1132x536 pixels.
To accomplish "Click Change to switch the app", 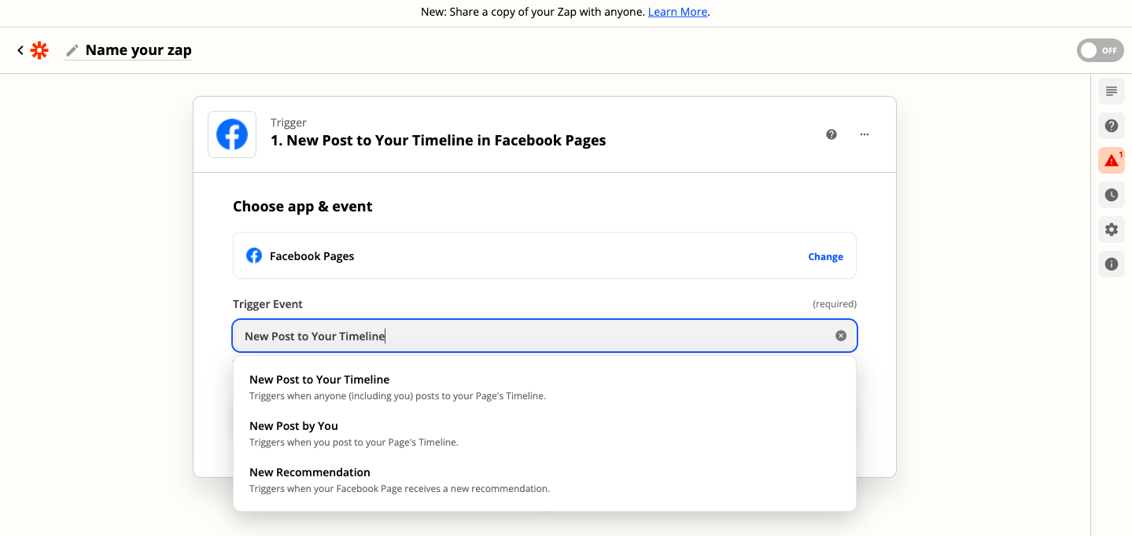I will (x=825, y=256).
